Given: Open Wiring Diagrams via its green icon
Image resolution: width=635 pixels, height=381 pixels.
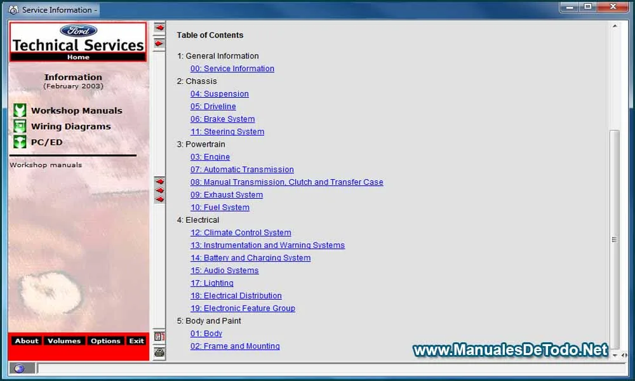Looking at the screenshot, I should click(20, 126).
